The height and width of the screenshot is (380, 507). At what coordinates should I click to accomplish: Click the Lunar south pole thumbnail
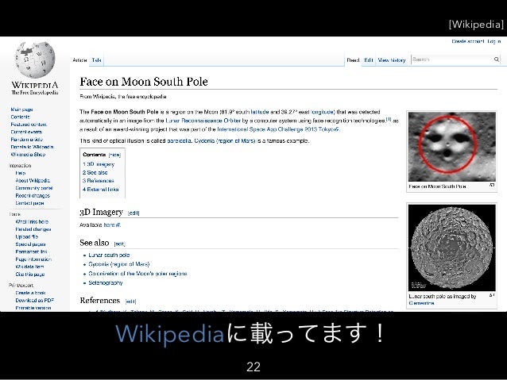coord(451,248)
